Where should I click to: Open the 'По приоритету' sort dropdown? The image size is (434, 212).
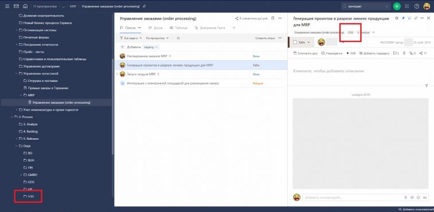click(x=157, y=38)
